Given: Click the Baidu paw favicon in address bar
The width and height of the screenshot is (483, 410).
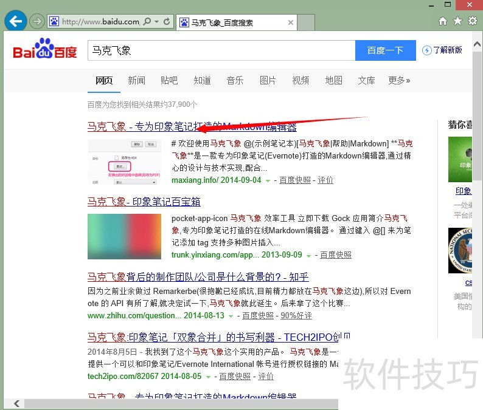Looking at the screenshot, I should coord(54,21).
